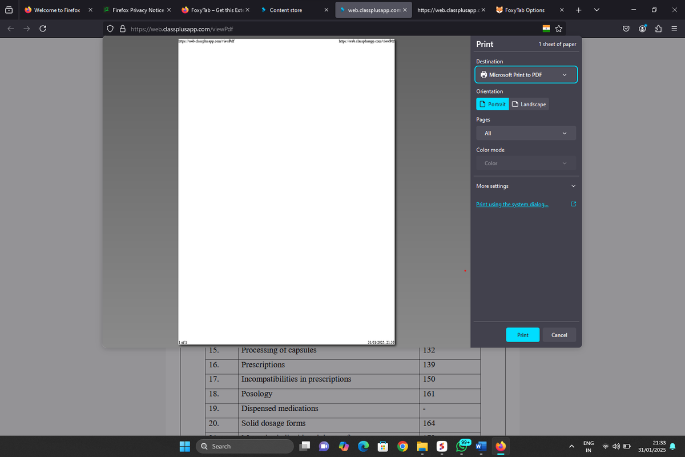The width and height of the screenshot is (685, 457).
Task: Open the Destination printer dropdown
Action: point(526,75)
